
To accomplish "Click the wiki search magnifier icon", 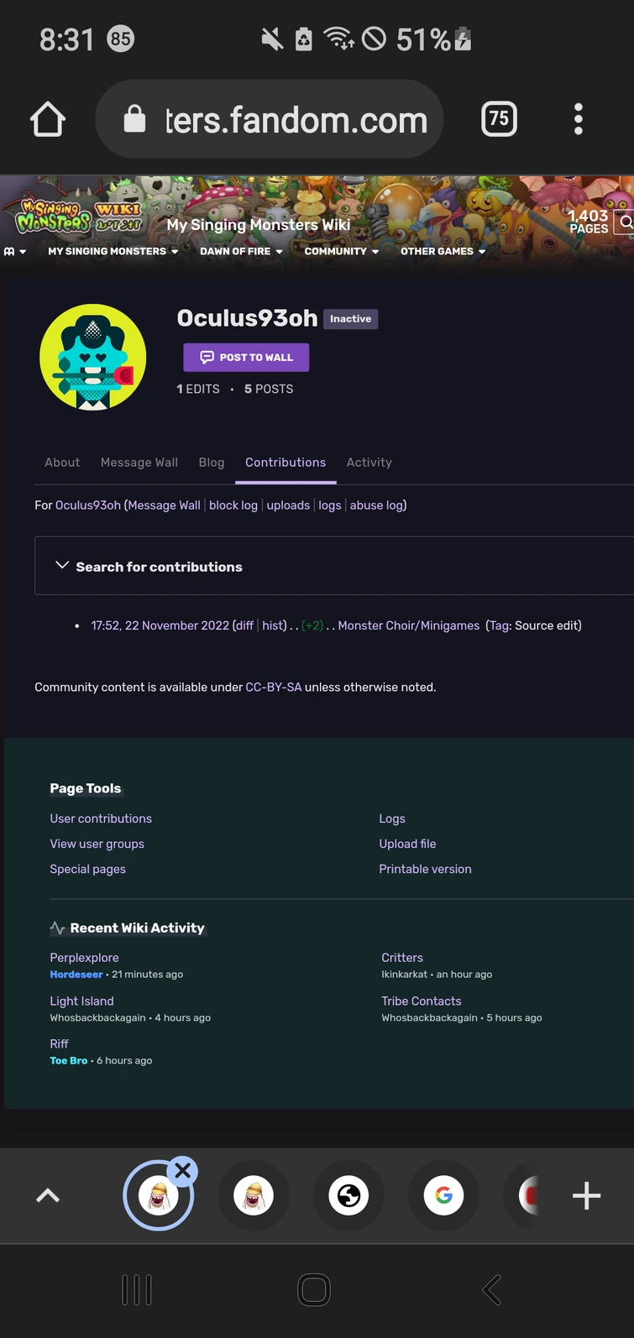I will [626, 222].
